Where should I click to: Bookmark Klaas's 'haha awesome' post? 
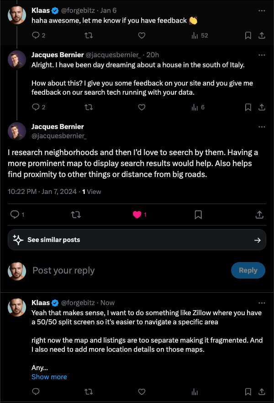click(x=248, y=35)
